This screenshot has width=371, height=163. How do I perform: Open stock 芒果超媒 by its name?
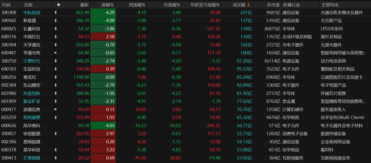32,158
